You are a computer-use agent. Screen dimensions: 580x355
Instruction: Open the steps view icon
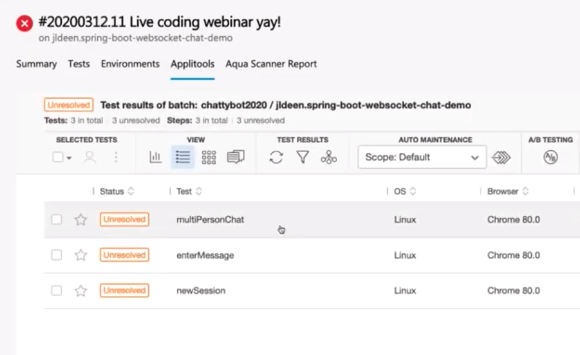(x=236, y=157)
